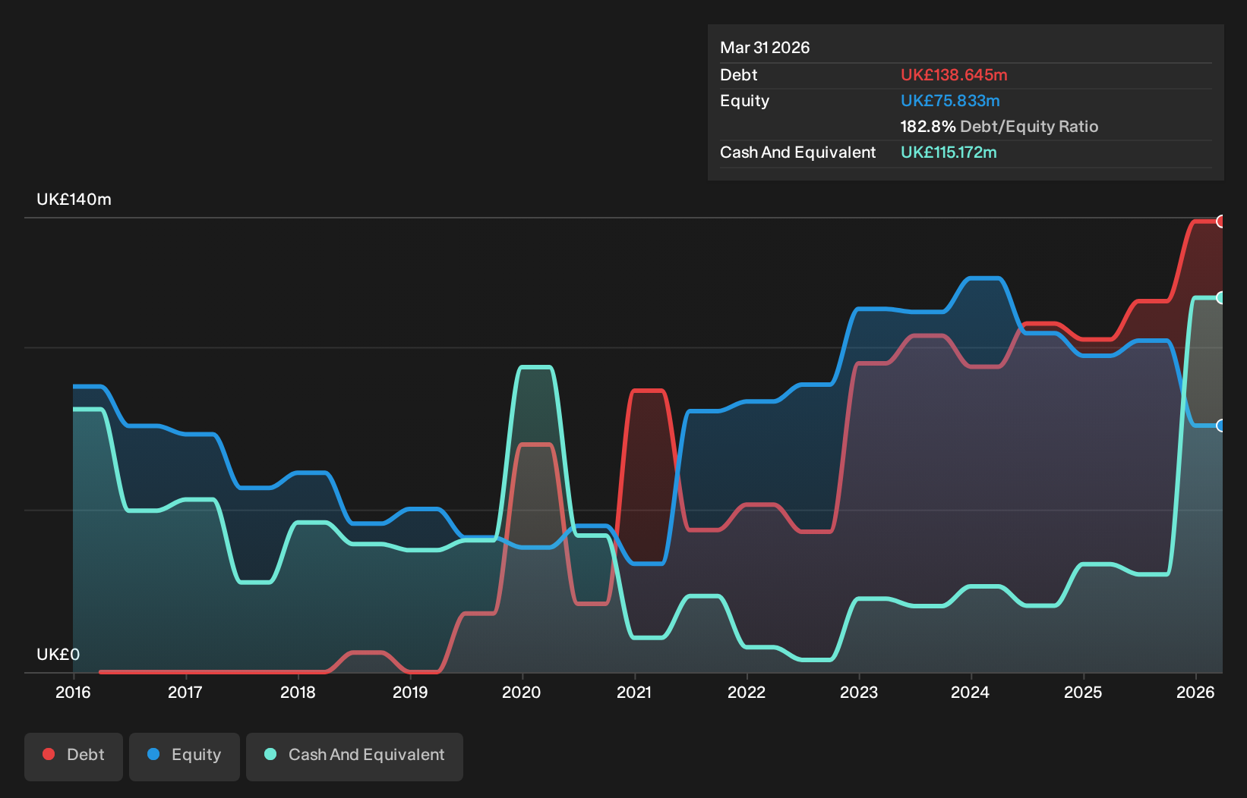Viewport: 1247px width, 798px height.
Task: Click the 2018 x-axis label
Action: (x=298, y=692)
